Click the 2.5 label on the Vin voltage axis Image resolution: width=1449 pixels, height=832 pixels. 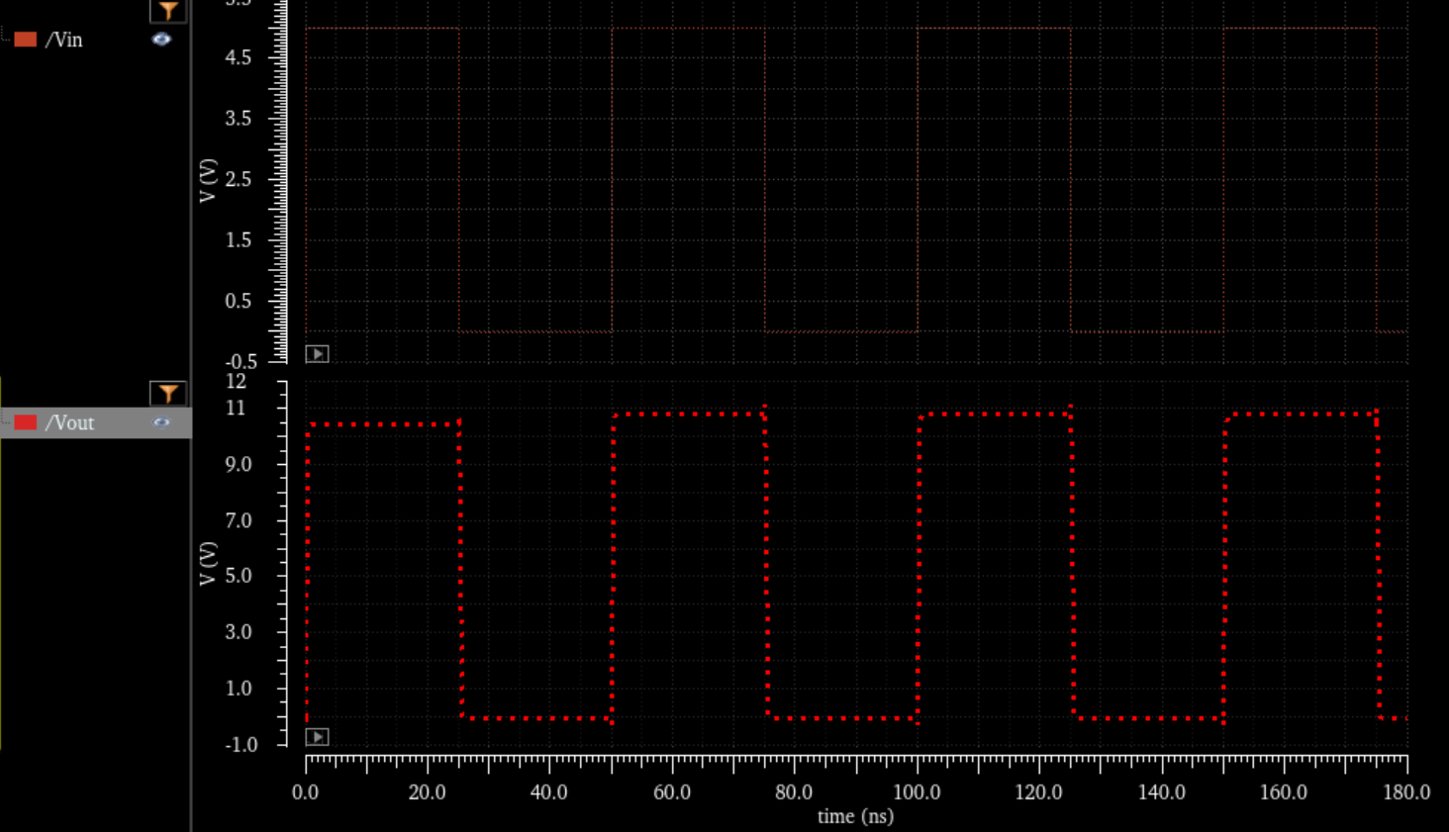(x=239, y=179)
